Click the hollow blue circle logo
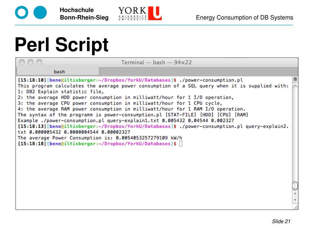The width and height of the screenshot is (309, 232). (x=21, y=12)
